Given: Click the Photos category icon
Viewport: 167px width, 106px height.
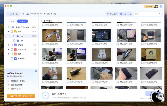Looking at the screenshot, I should (15, 32).
